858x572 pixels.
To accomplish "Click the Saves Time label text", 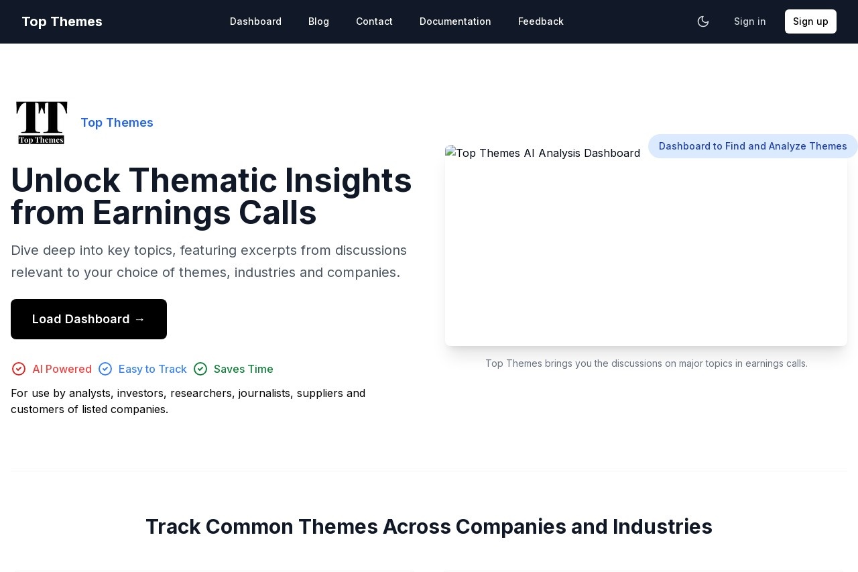I will (243, 369).
